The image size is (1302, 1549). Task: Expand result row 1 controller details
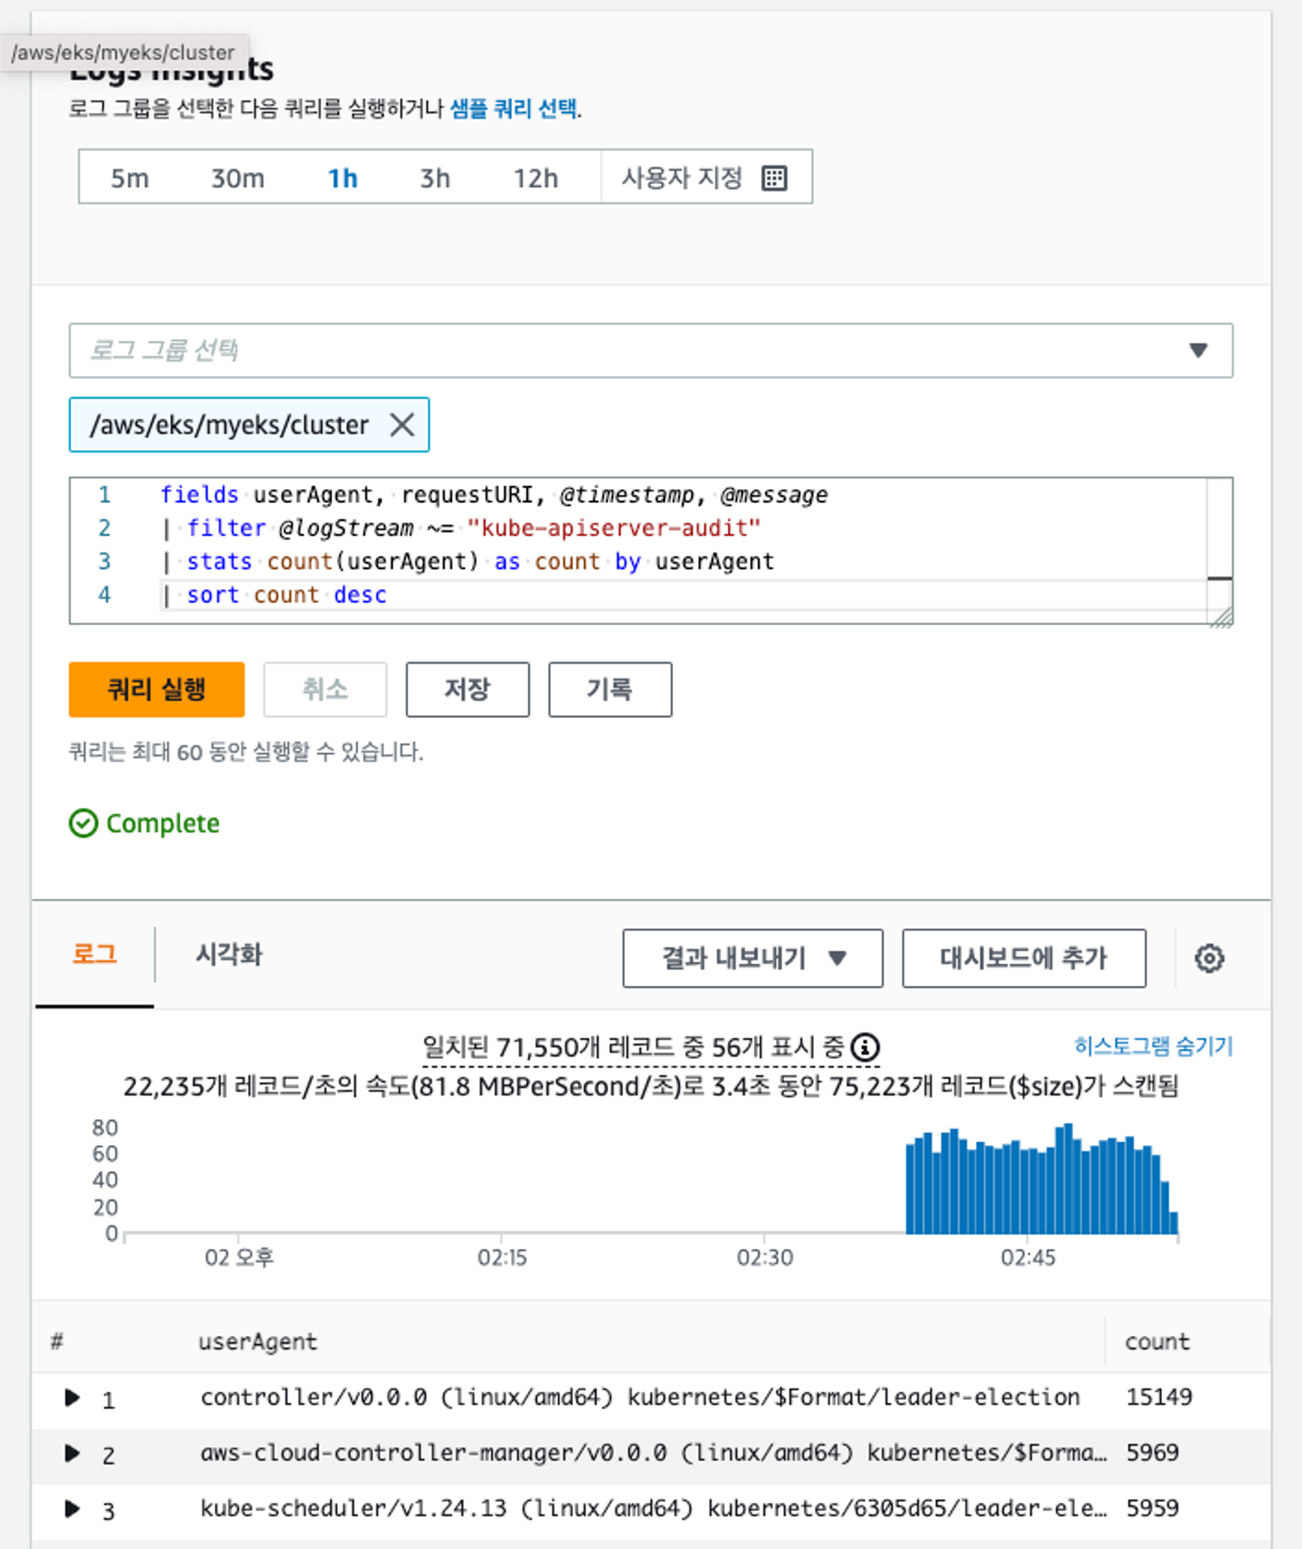[72, 1398]
